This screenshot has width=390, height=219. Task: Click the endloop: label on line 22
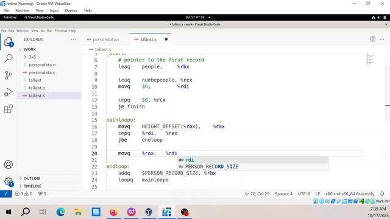pyautogui.click(x=118, y=166)
